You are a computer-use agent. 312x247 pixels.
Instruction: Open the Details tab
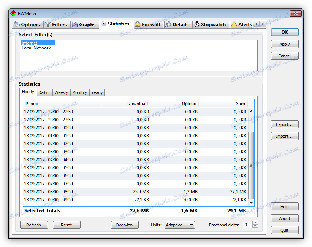[178, 24]
